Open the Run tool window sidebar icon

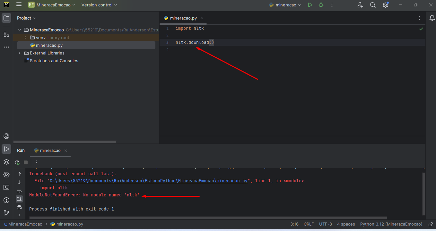[6, 149]
